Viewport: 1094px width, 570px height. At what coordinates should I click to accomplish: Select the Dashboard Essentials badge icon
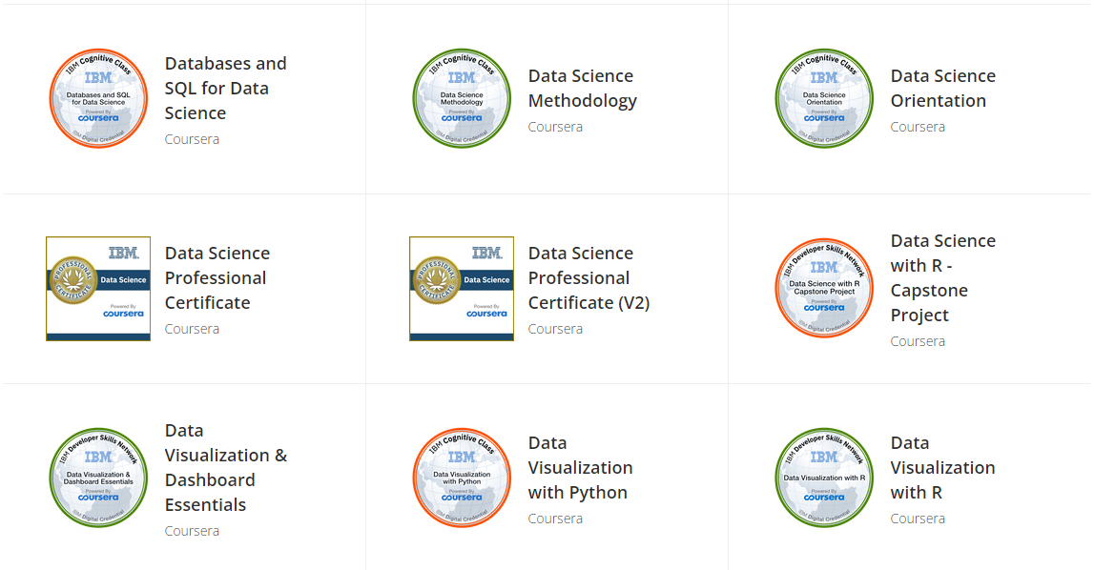[98, 478]
